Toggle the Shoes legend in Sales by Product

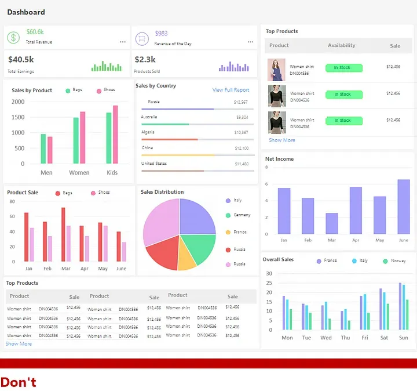click(x=105, y=90)
